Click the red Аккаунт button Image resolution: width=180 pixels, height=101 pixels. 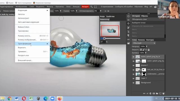(x=85, y=7)
